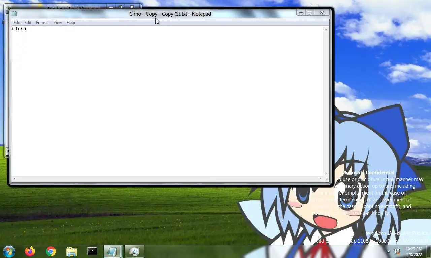Viewport: 431px width, 258px height.
Task: Open the View menu in Notepad
Action: [x=58, y=23]
